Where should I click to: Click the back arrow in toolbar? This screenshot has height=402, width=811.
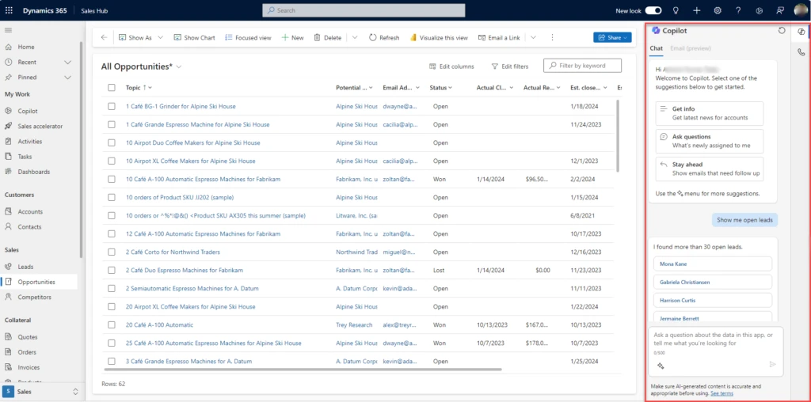[104, 37]
